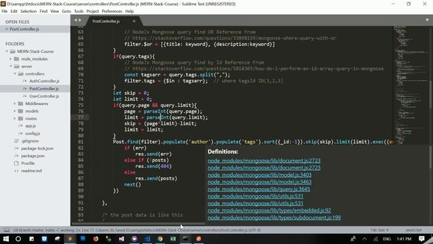Screen dimensions: 433x244
Task: Collapse the server folder
Action: click(x=11, y=66)
